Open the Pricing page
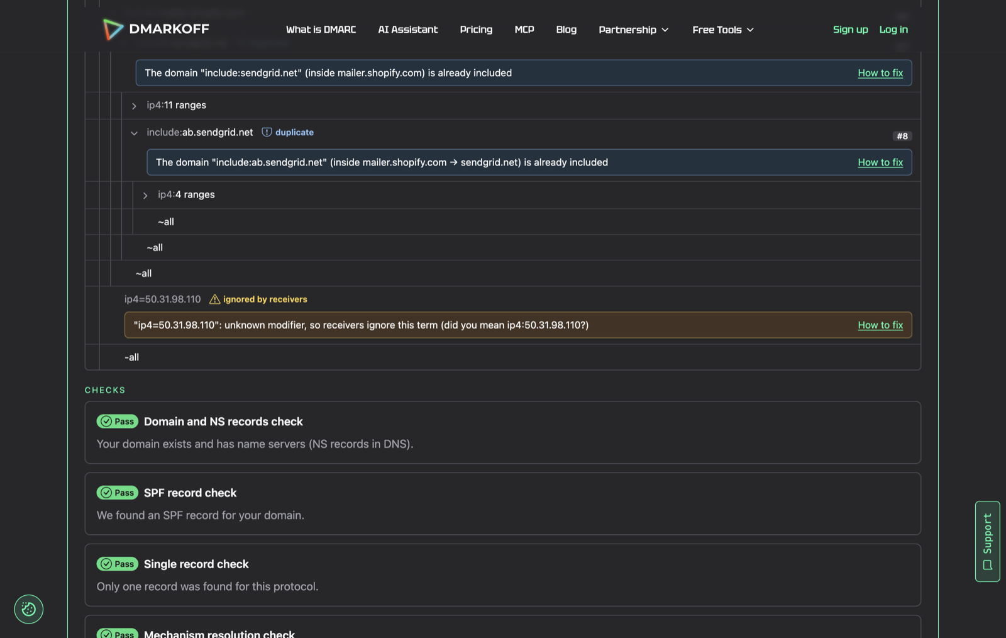 click(476, 30)
